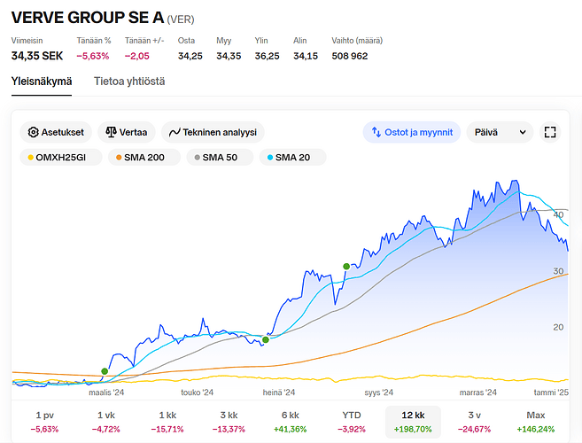Click the Alin value 34,15
Image resolution: width=582 pixels, height=443 pixels.
point(306,56)
